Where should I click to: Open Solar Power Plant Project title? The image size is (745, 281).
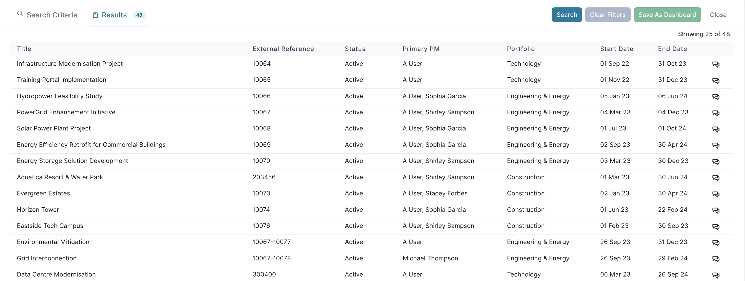[54, 128]
